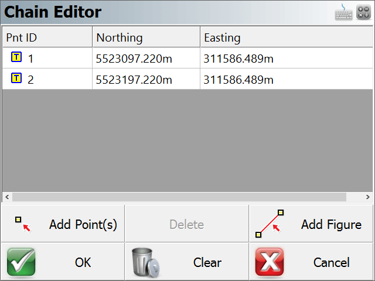Select row with Northing 5523097.220m
This screenshot has height=281, width=375.
click(187, 58)
